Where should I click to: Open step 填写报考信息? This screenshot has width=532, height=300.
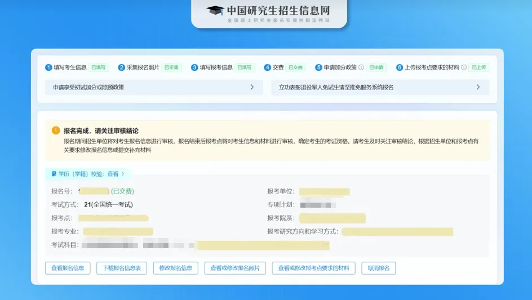tap(216, 68)
